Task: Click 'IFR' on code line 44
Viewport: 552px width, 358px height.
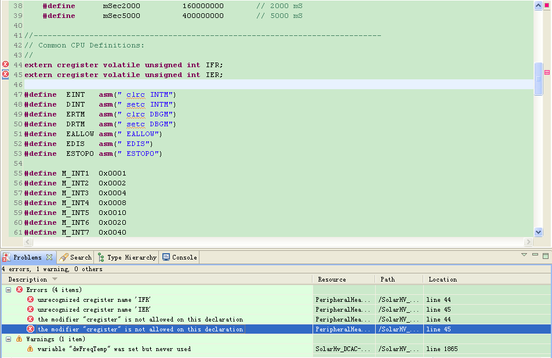Action: point(213,65)
